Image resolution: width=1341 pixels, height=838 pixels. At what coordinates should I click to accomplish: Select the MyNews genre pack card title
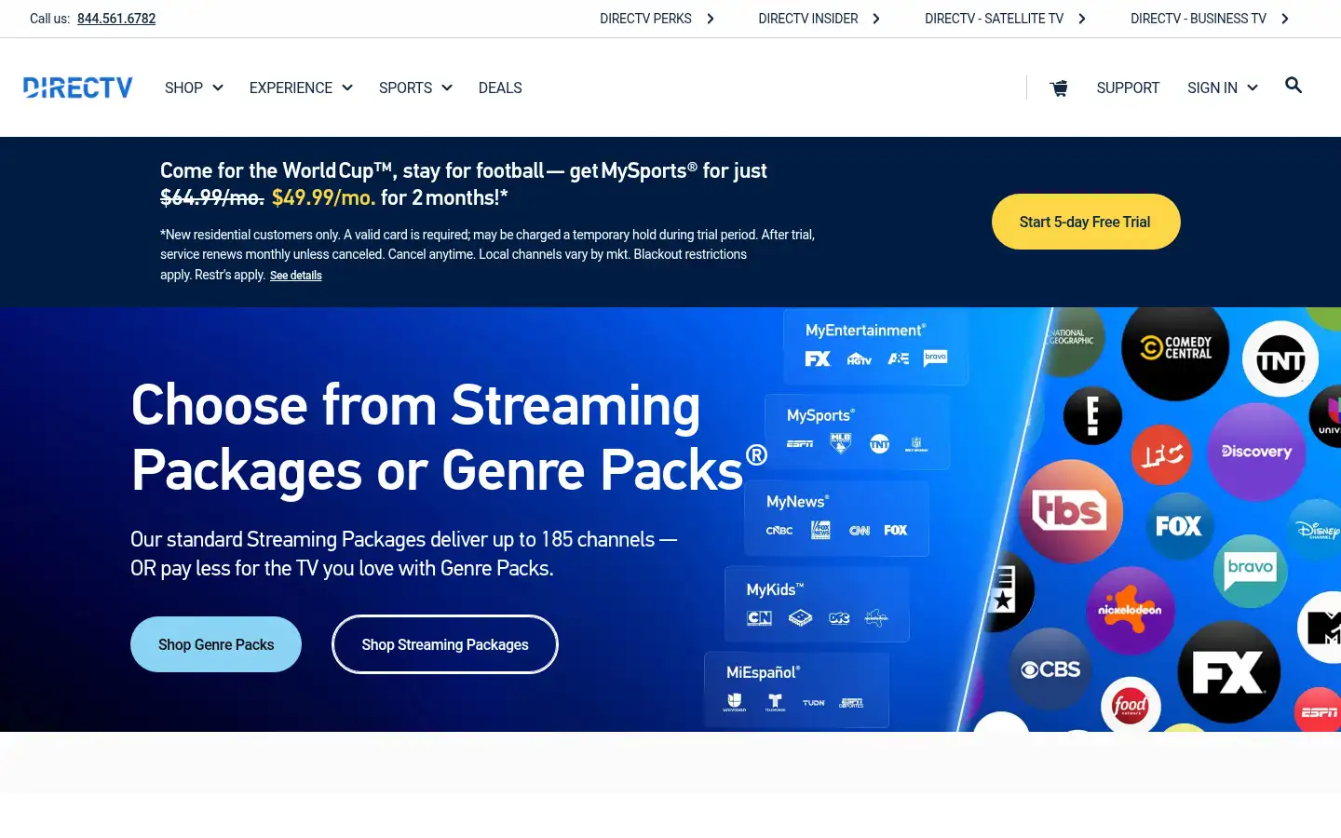(797, 502)
